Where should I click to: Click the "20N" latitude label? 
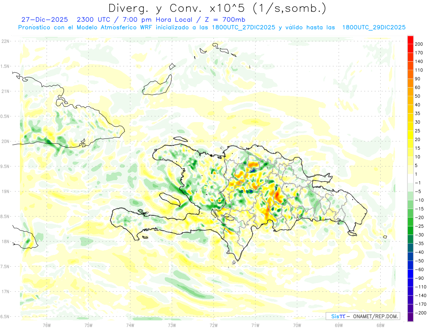click(5, 141)
